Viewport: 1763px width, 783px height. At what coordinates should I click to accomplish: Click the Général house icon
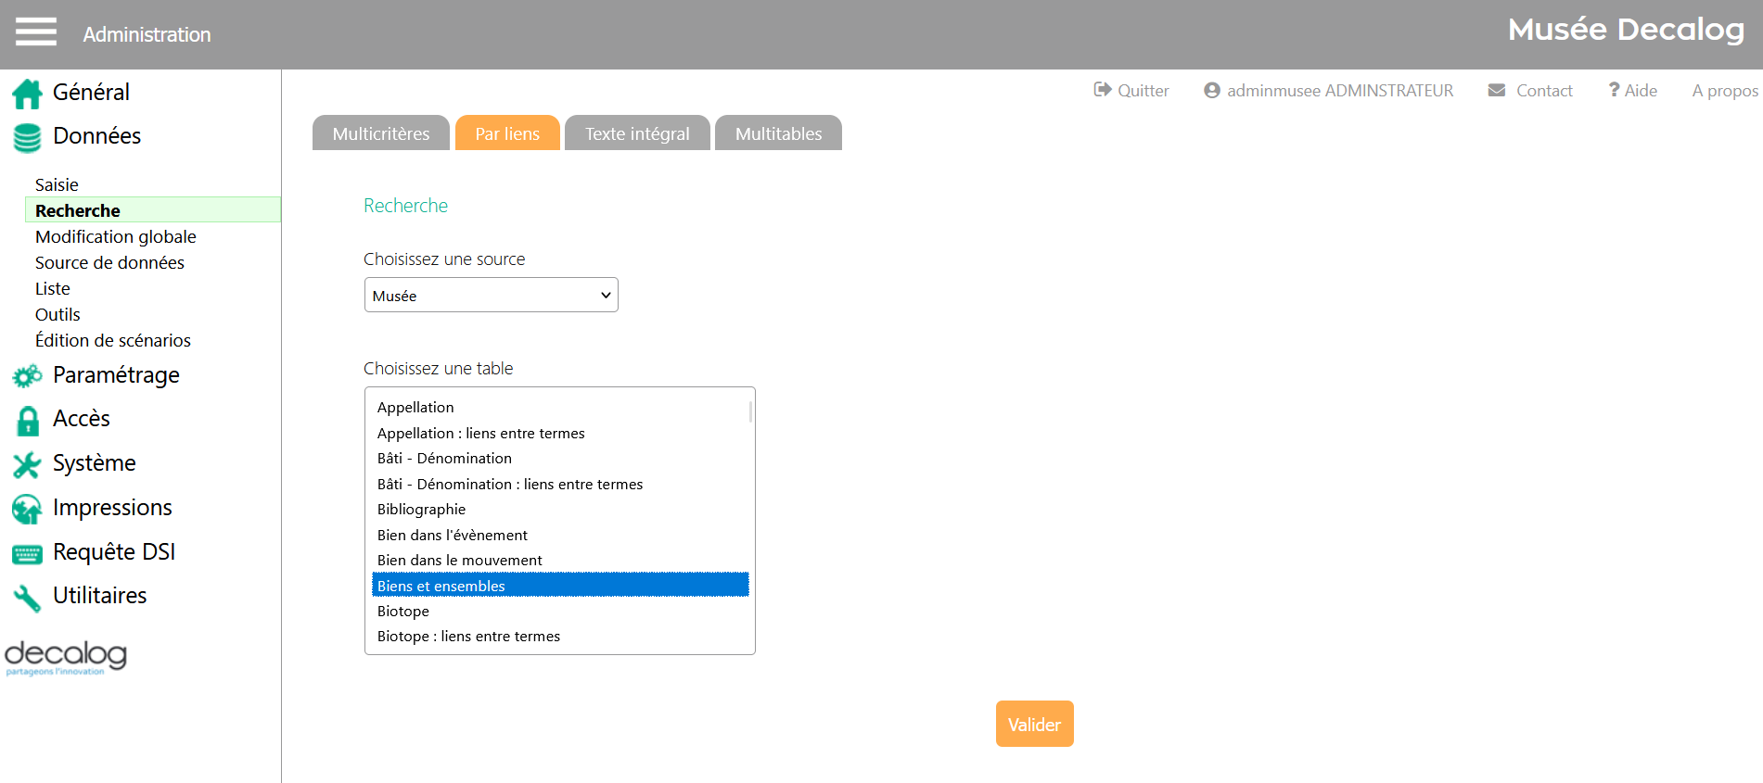27,93
